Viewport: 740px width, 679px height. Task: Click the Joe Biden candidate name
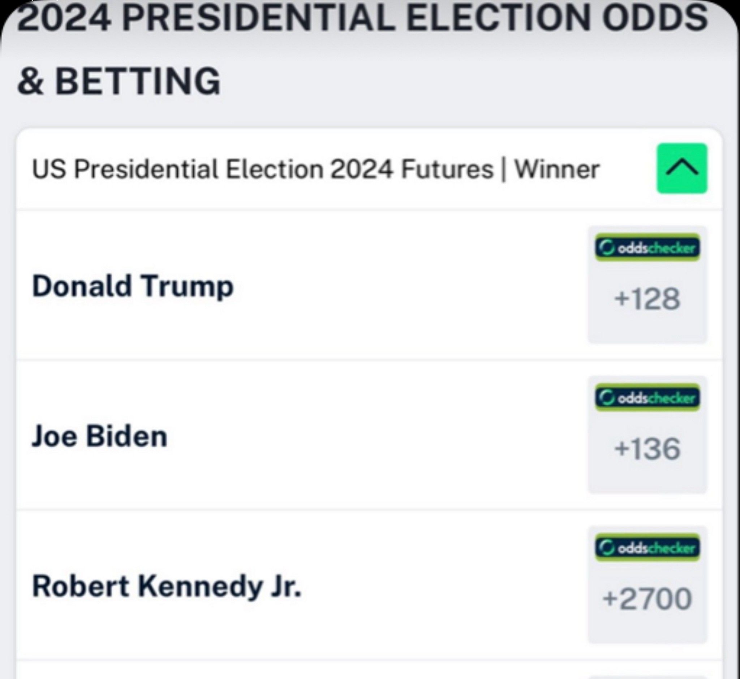[x=99, y=436]
